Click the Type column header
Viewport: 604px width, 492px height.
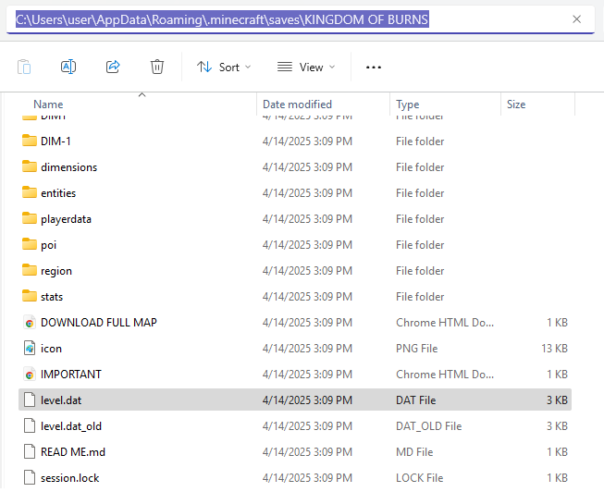click(x=408, y=105)
